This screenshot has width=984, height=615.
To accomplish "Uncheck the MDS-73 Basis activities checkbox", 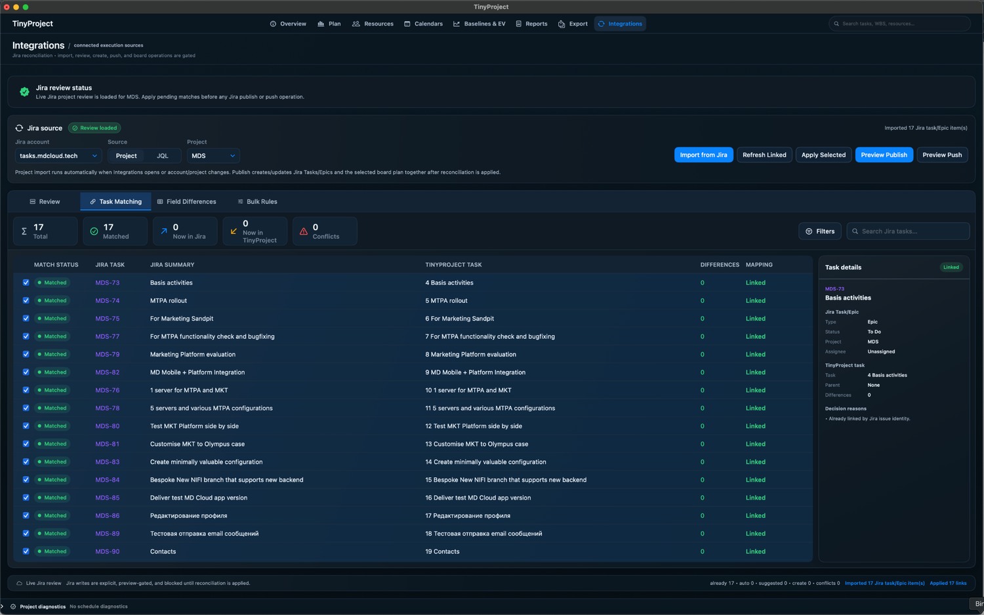I will pos(26,283).
